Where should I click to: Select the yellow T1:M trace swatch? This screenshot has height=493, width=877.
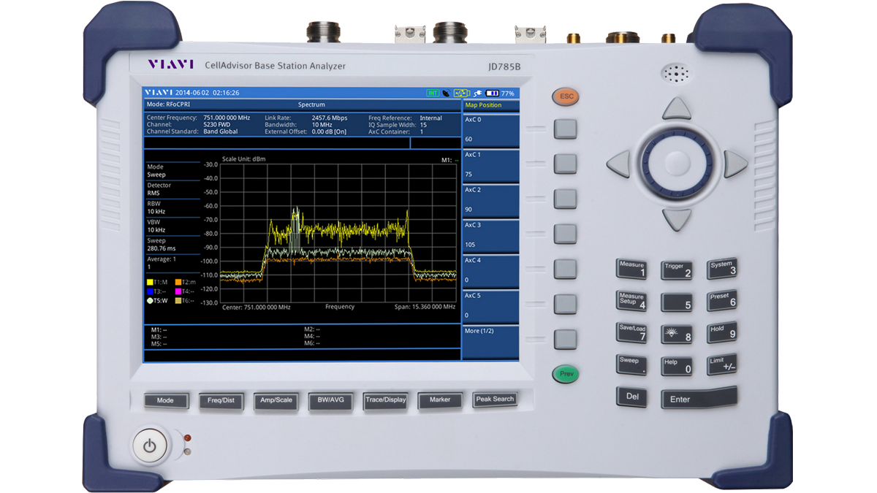coord(151,282)
